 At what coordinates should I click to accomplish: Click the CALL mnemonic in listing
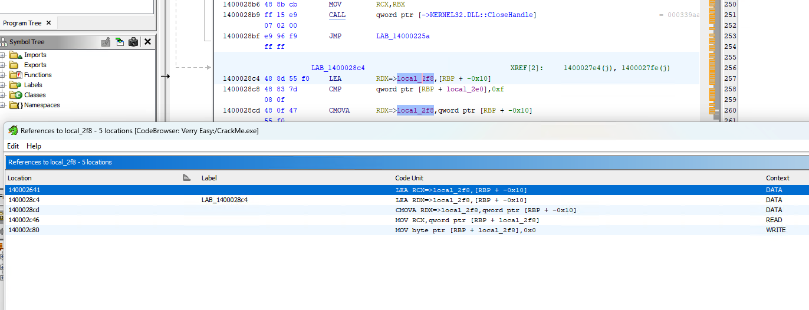(337, 15)
